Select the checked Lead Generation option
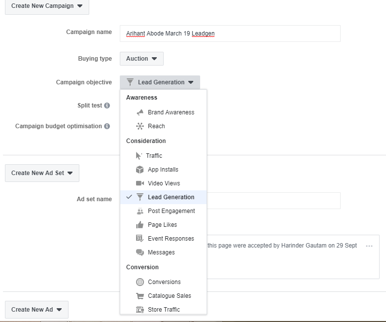Viewport: 386px width, 322px height. [164, 197]
